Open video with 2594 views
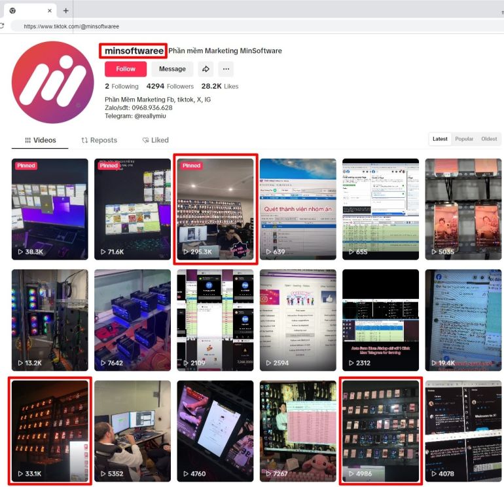 [298, 321]
